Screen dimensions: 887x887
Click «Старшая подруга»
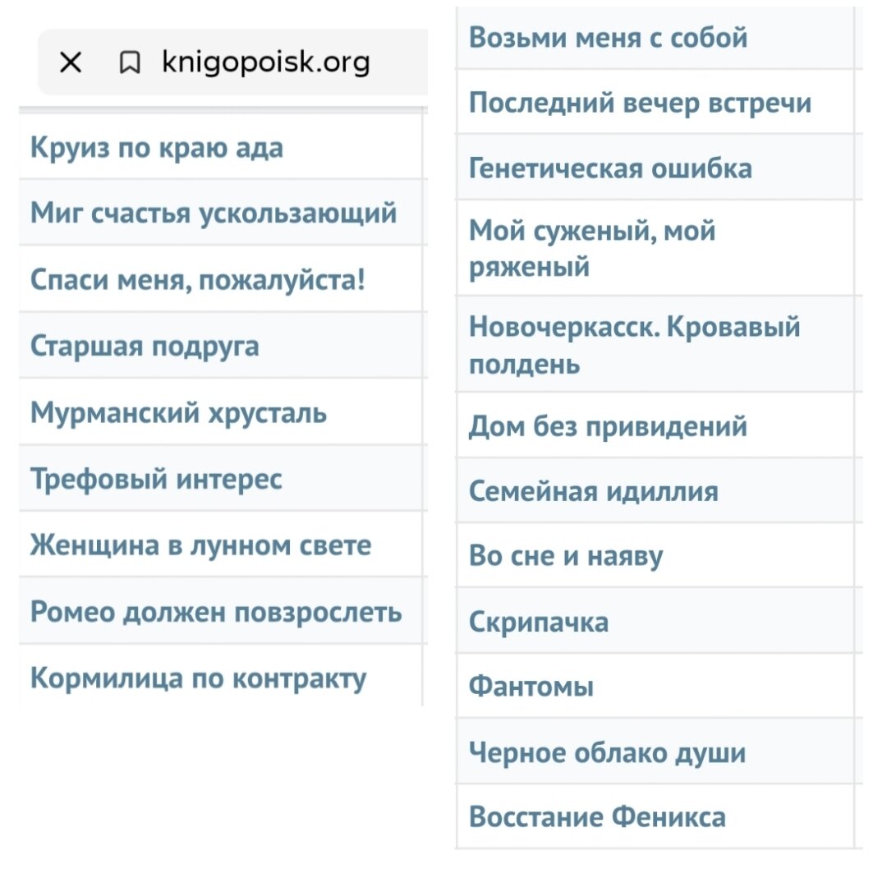[x=146, y=346]
